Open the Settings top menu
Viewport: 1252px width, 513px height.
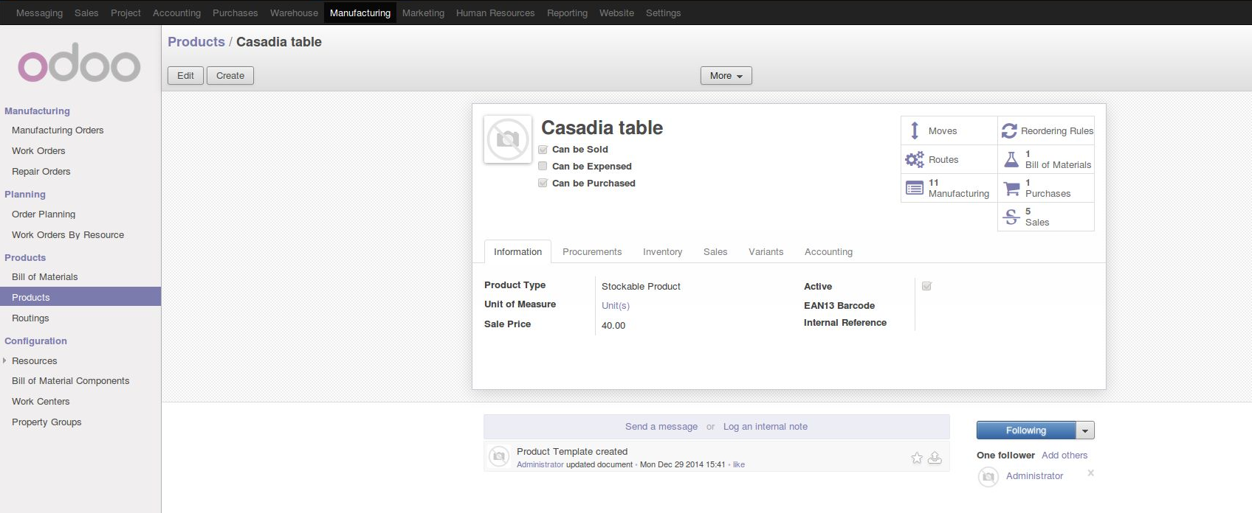point(663,13)
